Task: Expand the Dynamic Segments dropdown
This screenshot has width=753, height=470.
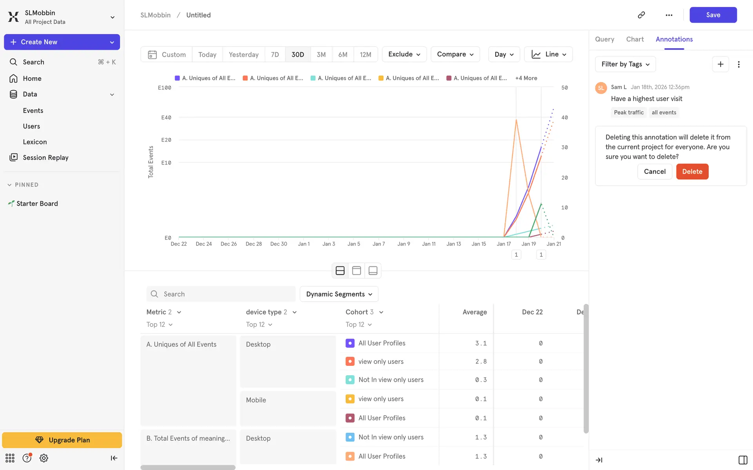Action: [x=339, y=294]
